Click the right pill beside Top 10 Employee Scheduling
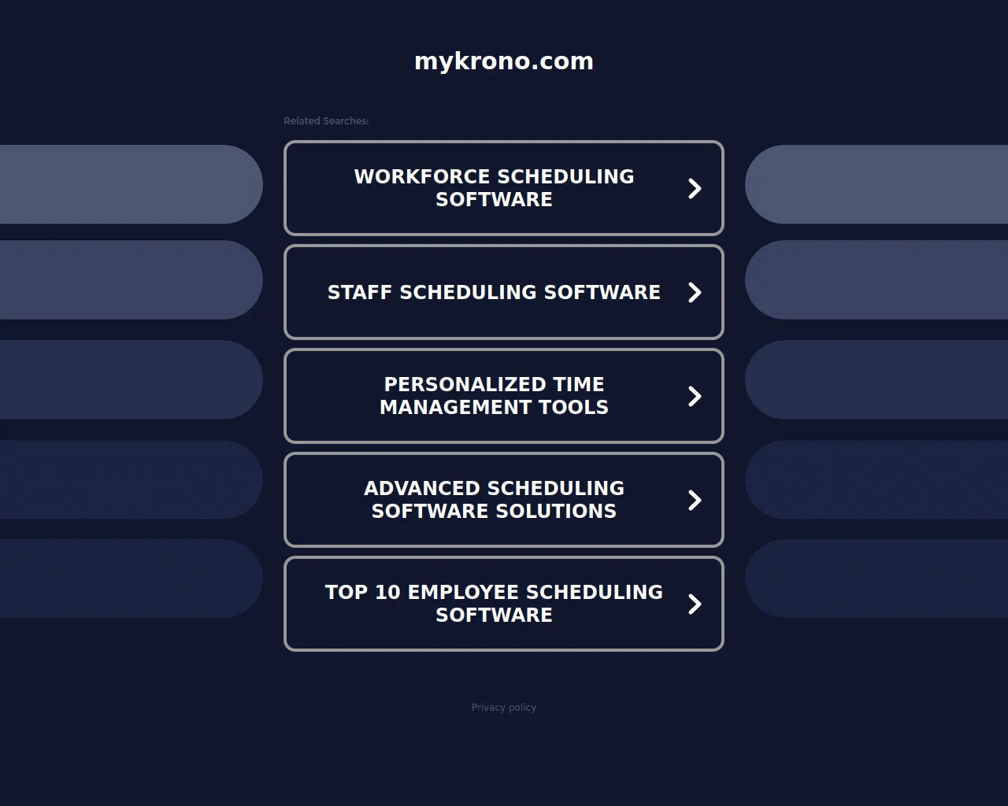The image size is (1008, 806). click(876, 579)
